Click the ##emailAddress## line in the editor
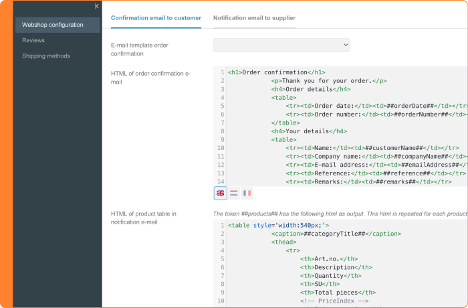This screenshot has height=308, width=468. pos(376,165)
